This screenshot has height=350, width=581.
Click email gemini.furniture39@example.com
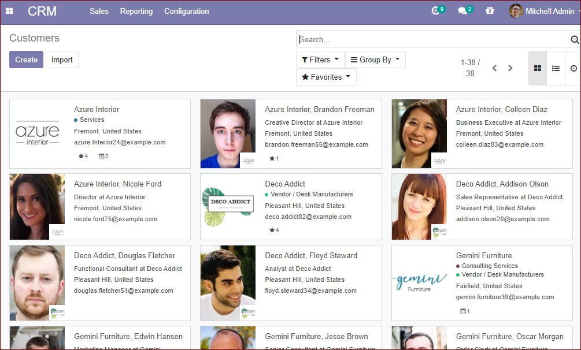505,297
